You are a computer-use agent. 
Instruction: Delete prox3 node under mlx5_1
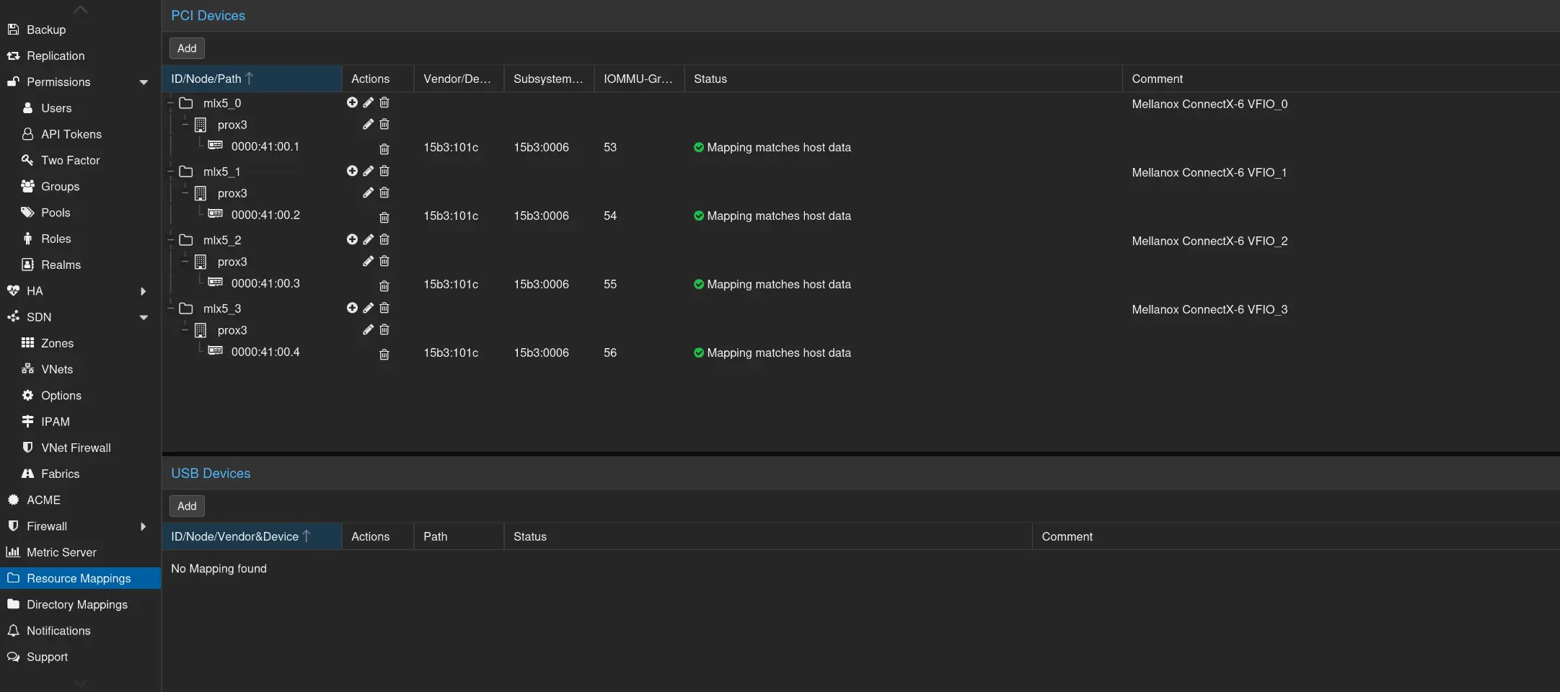click(x=384, y=193)
